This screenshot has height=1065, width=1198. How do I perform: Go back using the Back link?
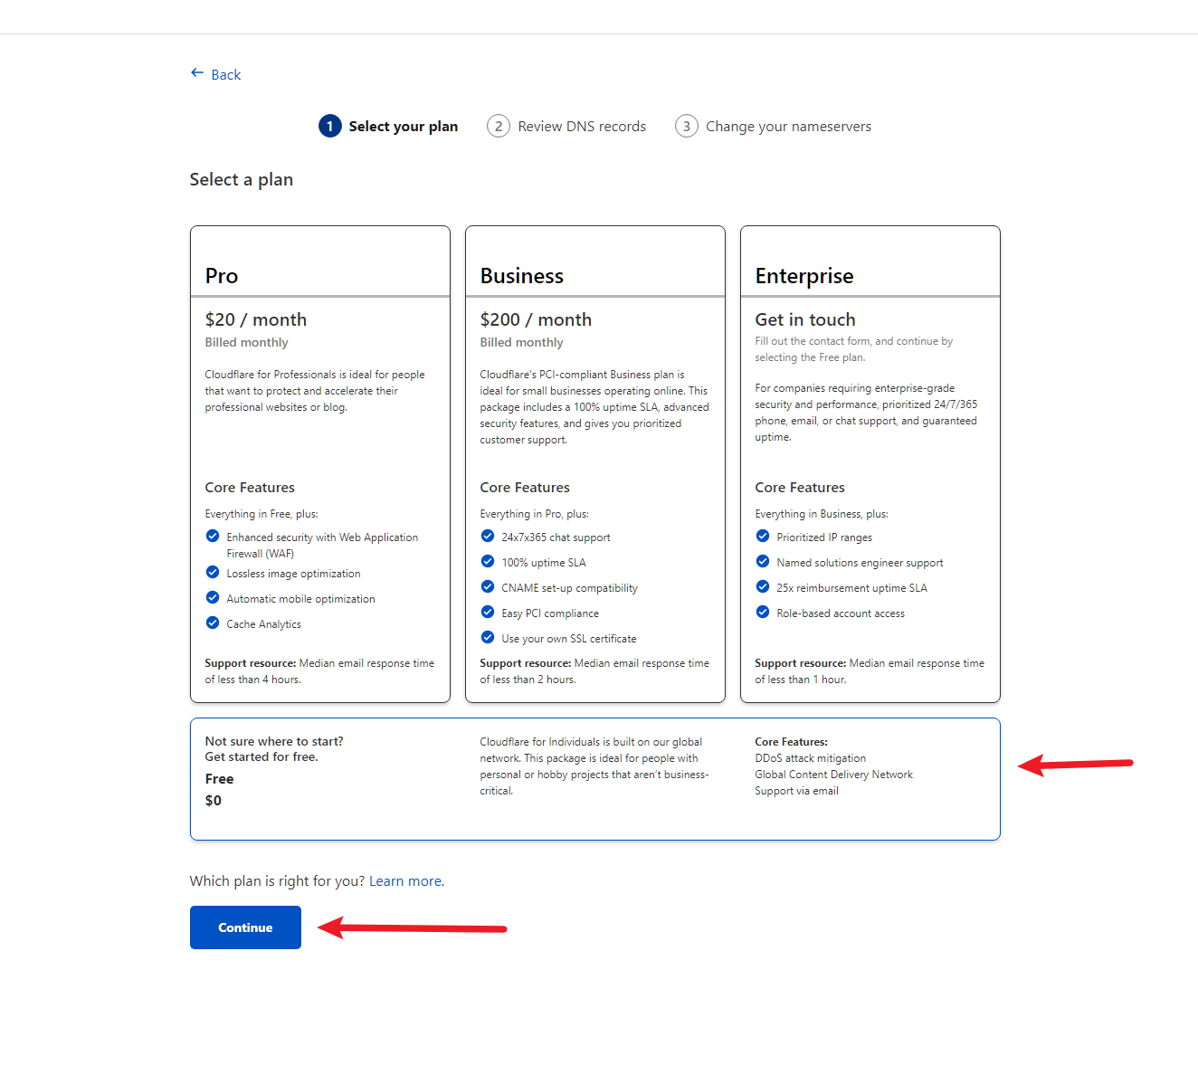click(x=225, y=75)
